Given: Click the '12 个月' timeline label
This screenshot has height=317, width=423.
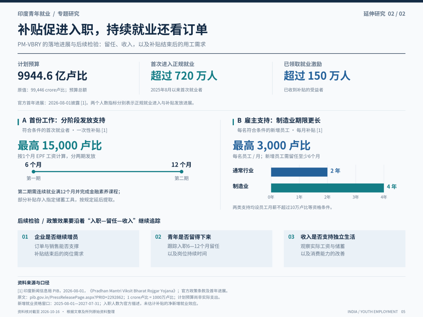Looking at the screenshot, I should (181, 165).
